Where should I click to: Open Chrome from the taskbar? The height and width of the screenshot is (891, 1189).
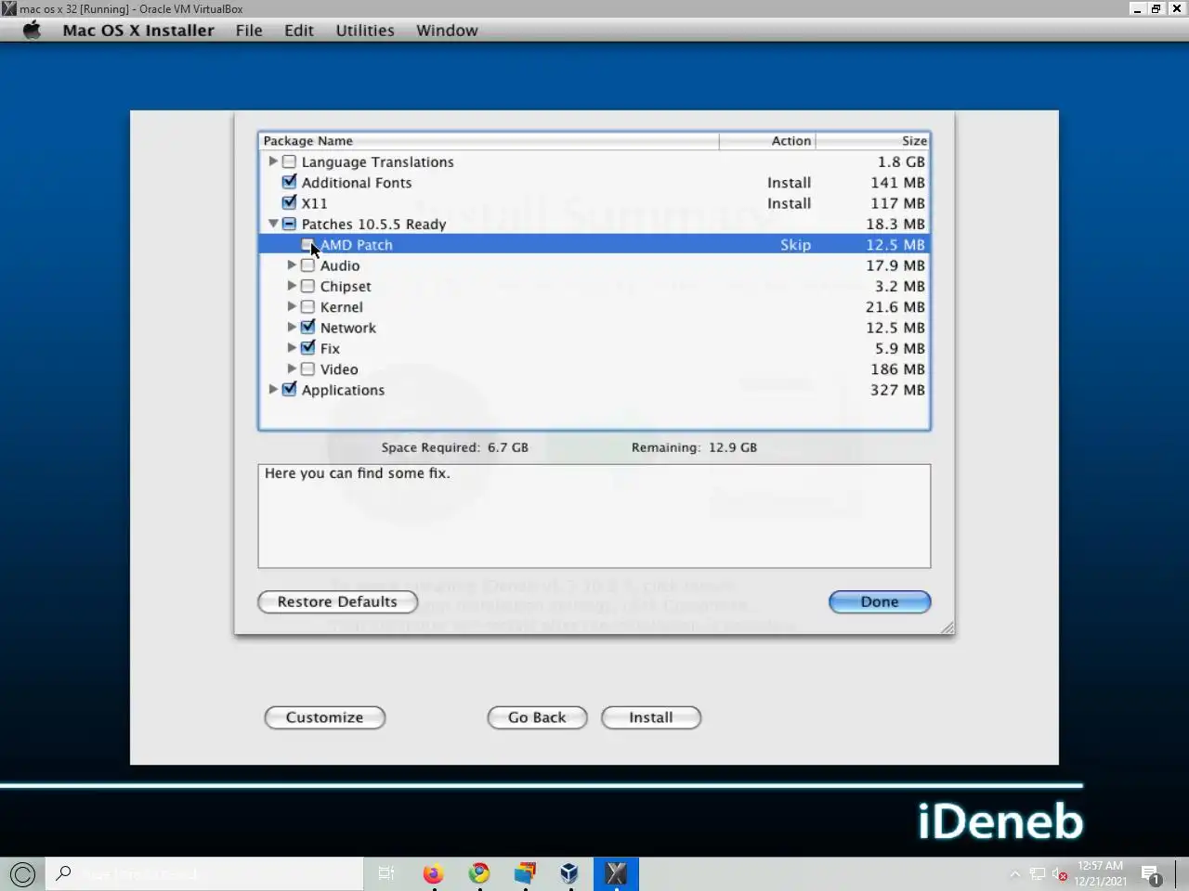pos(479,873)
